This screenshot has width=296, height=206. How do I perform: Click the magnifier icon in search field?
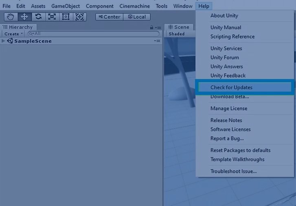click(x=31, y=34)
